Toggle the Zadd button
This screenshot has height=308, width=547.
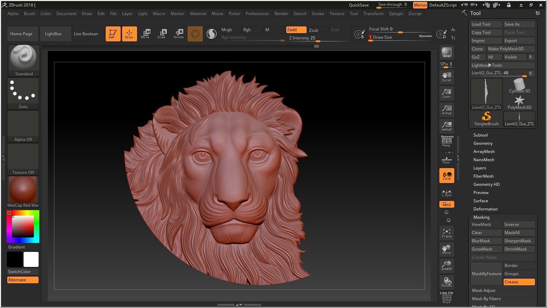click(x=296, y=30)
